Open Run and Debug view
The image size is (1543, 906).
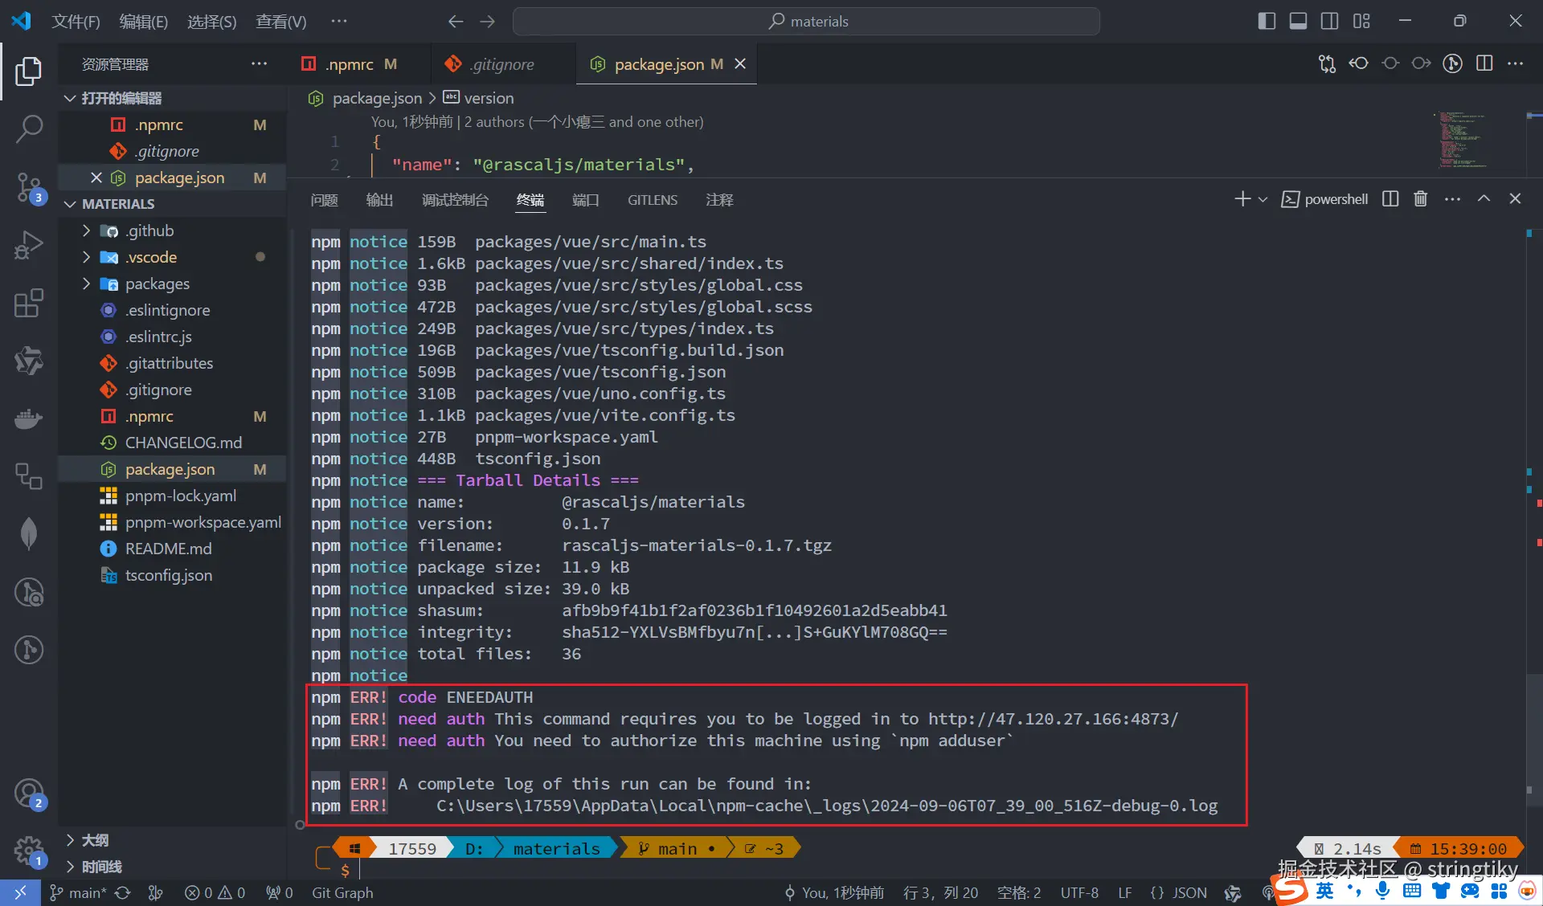(29, 245)
